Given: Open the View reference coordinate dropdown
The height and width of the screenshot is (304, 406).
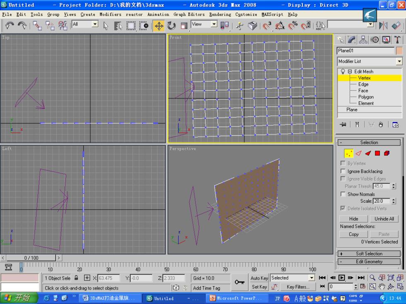Looking at the screenshot, I should 214,24.
